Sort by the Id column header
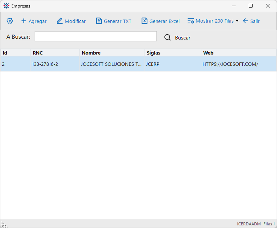This screenshot has height=228, width=277. tap(15, 53)
